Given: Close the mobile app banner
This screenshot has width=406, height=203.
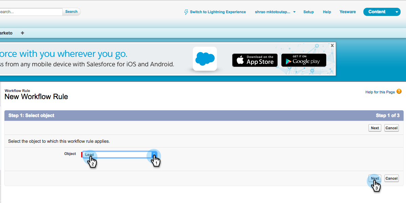Looking at the screenshot, I should click(332, 45).
